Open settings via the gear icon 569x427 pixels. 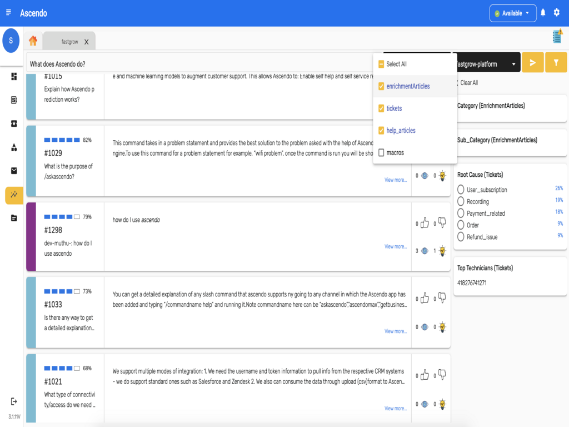pos(557,13)
